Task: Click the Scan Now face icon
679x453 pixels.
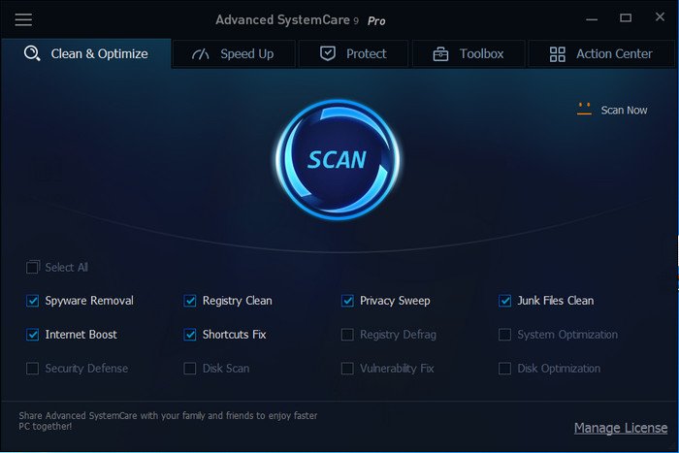Action: click(584, 110)
